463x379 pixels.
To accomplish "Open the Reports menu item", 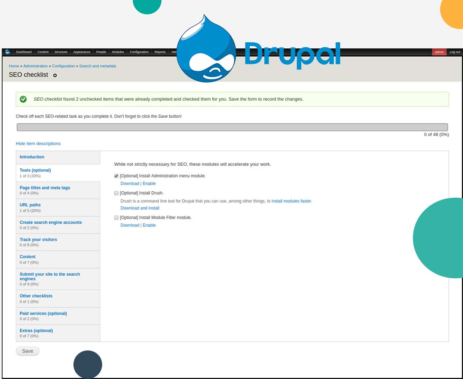I will [x=160, y=52].
